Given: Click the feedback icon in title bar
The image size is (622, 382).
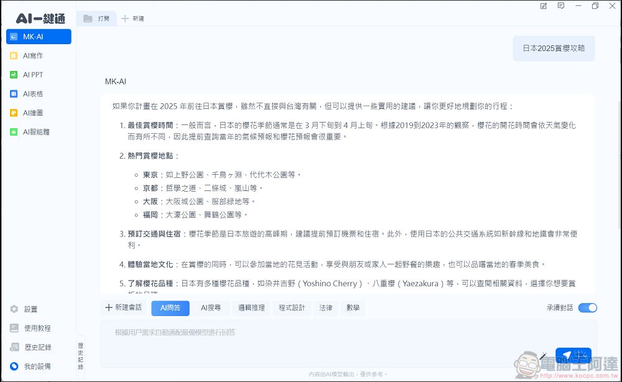Looking at the screenshot, I should (x=561, y=6).
